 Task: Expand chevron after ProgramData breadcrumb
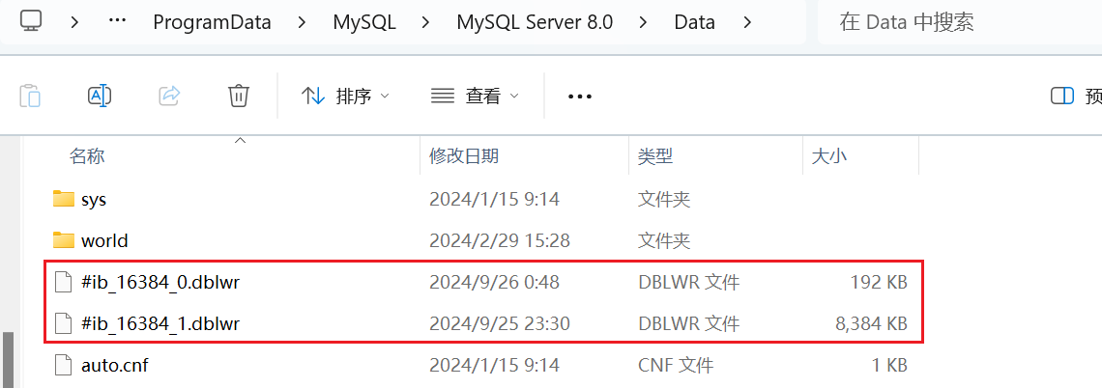(x=303, y=22)
